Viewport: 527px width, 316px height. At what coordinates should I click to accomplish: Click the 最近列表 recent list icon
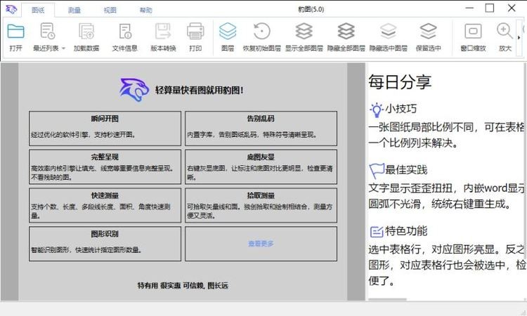point(47,31)
